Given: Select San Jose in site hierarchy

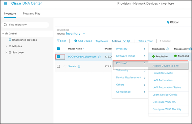Looking at the screenshot, I should 18,52.
